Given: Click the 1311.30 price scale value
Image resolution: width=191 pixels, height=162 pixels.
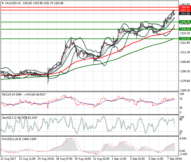Looking at the screenshot, I should tap(185, 52).
